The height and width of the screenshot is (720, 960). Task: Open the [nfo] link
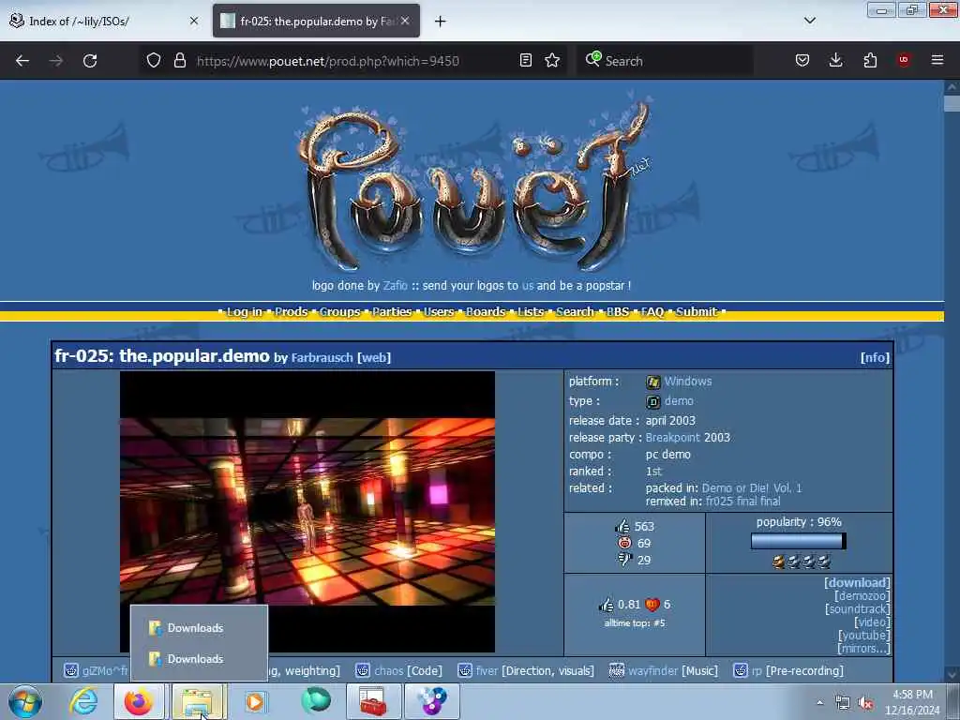click(x=875, y=357)
